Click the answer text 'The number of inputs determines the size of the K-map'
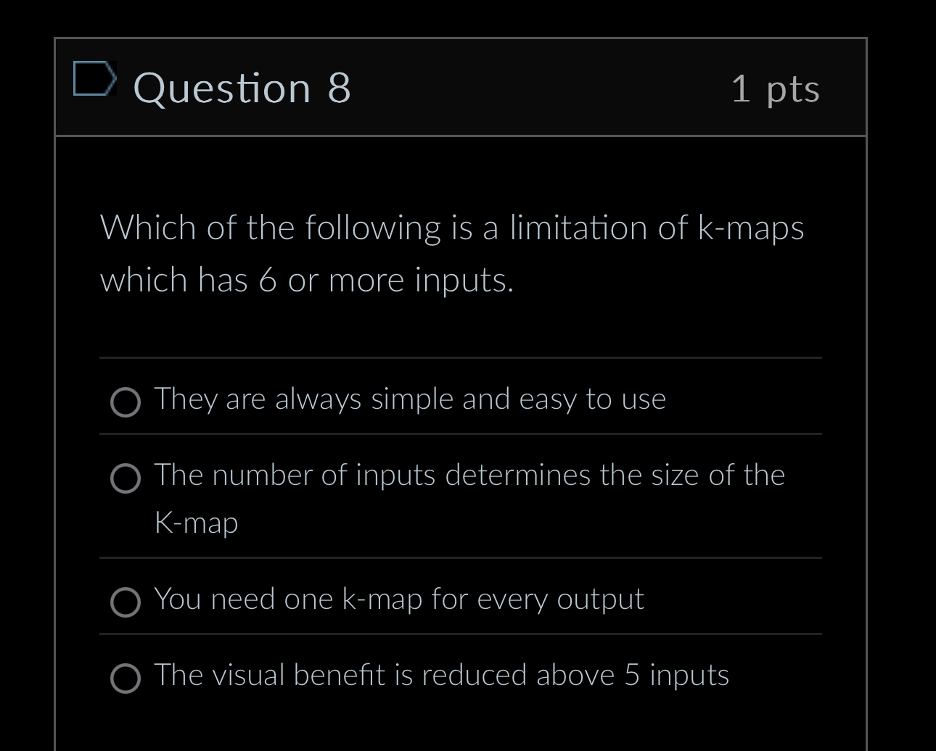Viewport: 936px width, 751px height. pos(469,498)
